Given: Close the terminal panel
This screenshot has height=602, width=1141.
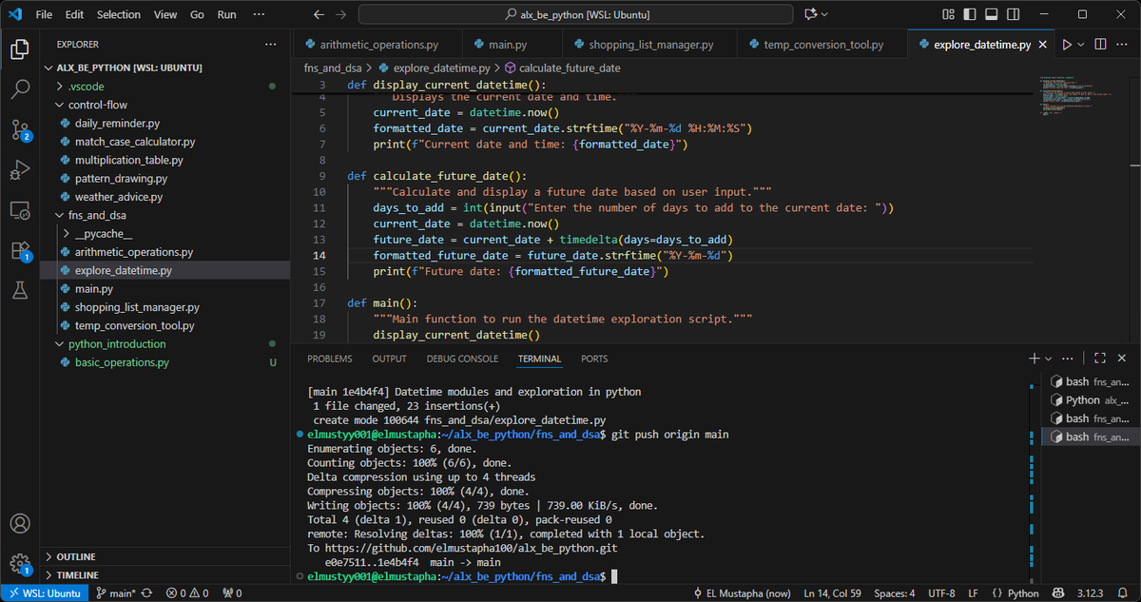Looking at the screenshot, I should 1123,359.
